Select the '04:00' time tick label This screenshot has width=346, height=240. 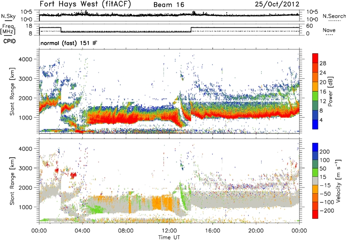[82, 231]
